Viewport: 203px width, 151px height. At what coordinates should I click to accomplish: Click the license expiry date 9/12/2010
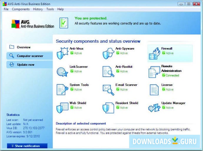(33, 136)
